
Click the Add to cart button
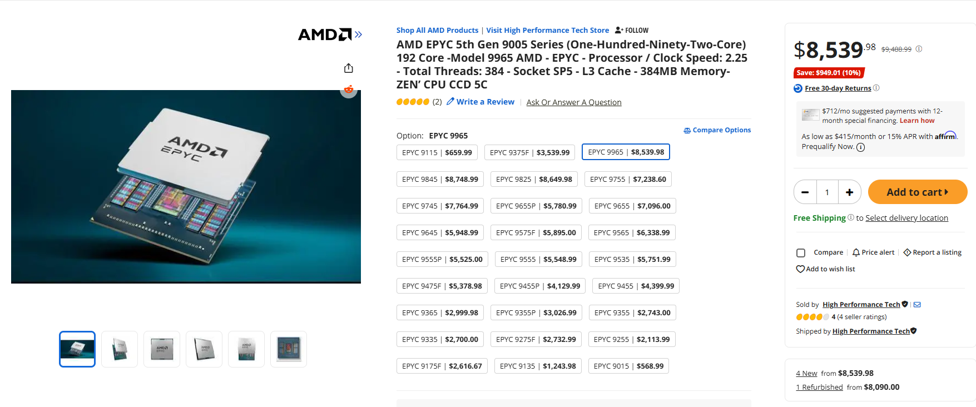pyautogui.click(x=917, y=192)
